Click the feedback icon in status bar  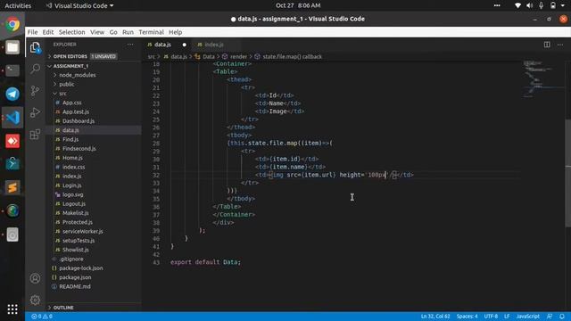(x=550, y=317)
